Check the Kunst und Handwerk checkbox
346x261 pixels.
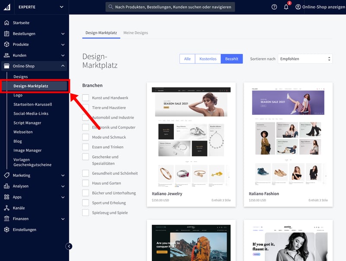coord(86,98)
